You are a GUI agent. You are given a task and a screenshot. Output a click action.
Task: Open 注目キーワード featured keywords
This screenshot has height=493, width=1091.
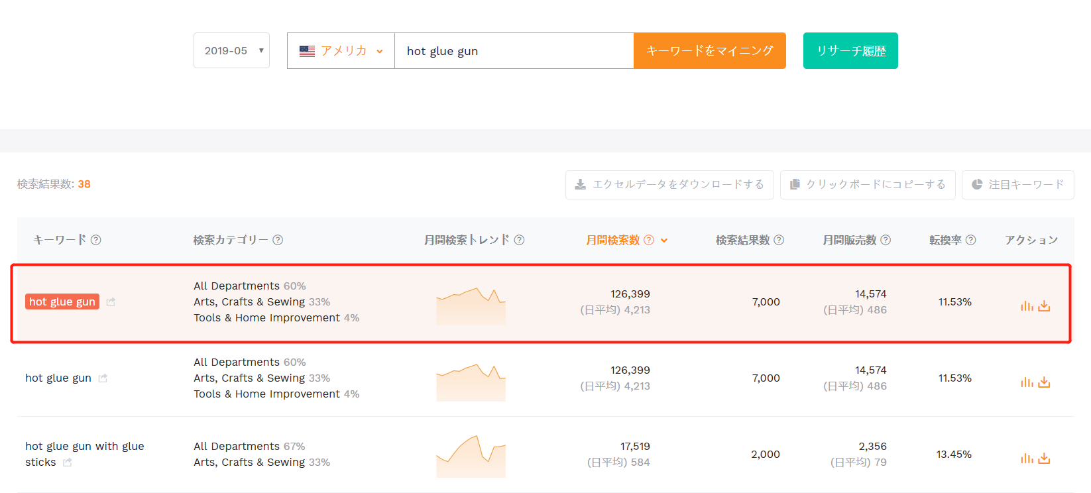pos(1017,184)
